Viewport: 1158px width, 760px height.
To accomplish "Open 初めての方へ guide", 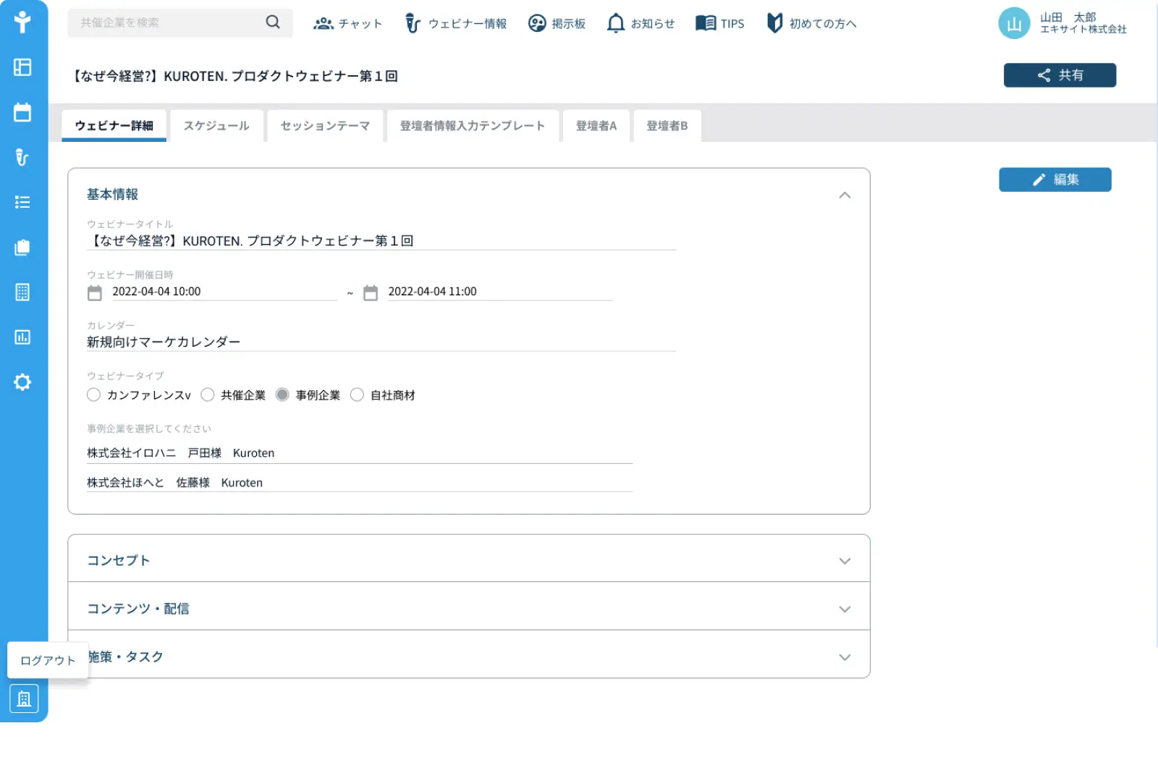I will click(x=811, y=24).
